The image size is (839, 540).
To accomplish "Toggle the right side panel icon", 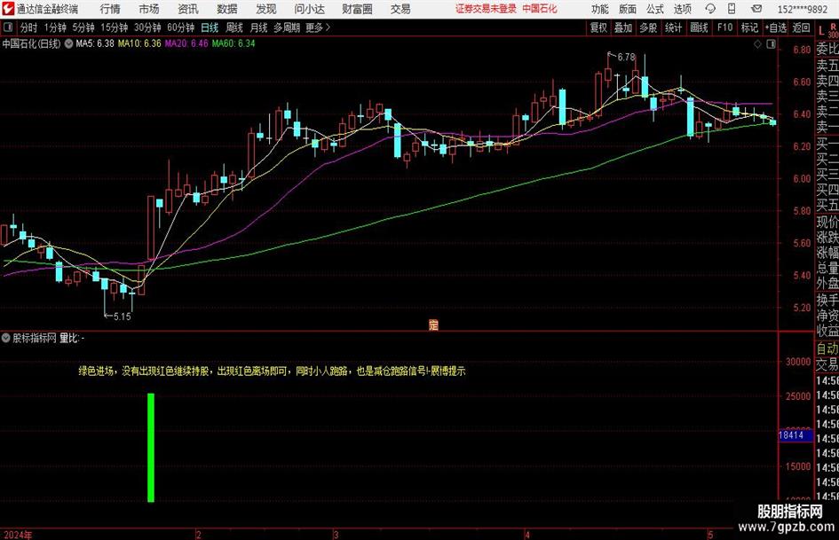I will [771, 44].
